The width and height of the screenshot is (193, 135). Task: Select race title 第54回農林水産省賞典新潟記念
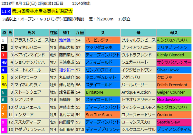pos(42,11)
